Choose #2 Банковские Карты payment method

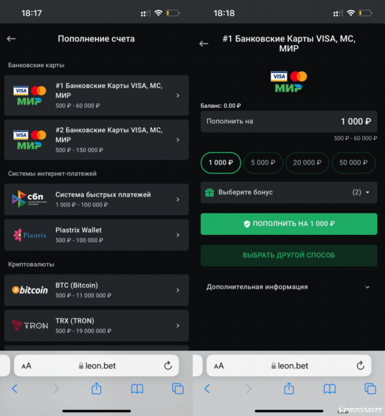(97, 140)
